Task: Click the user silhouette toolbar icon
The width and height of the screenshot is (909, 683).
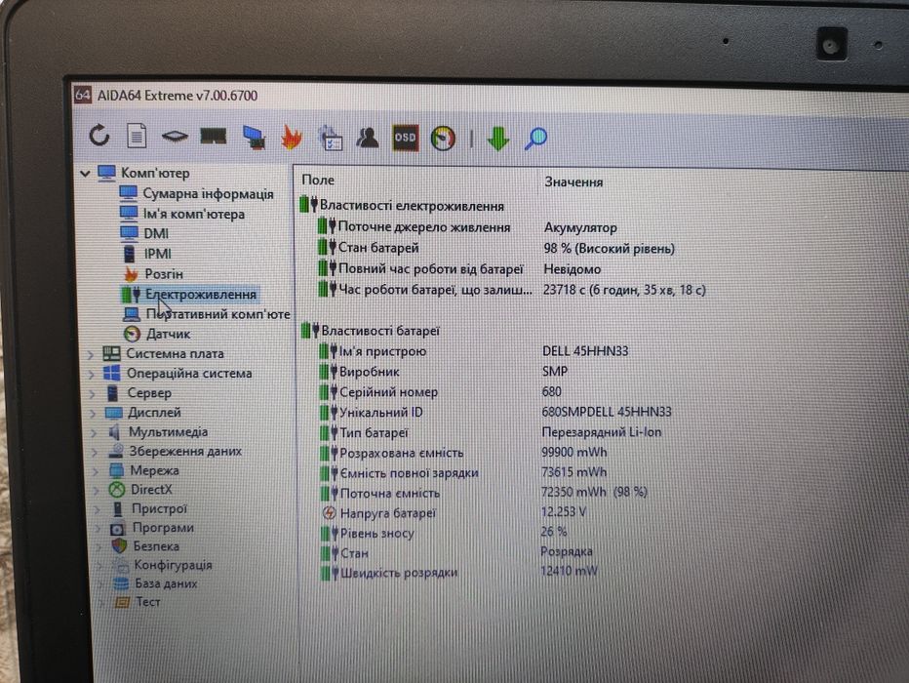Action: pos(368,138)
